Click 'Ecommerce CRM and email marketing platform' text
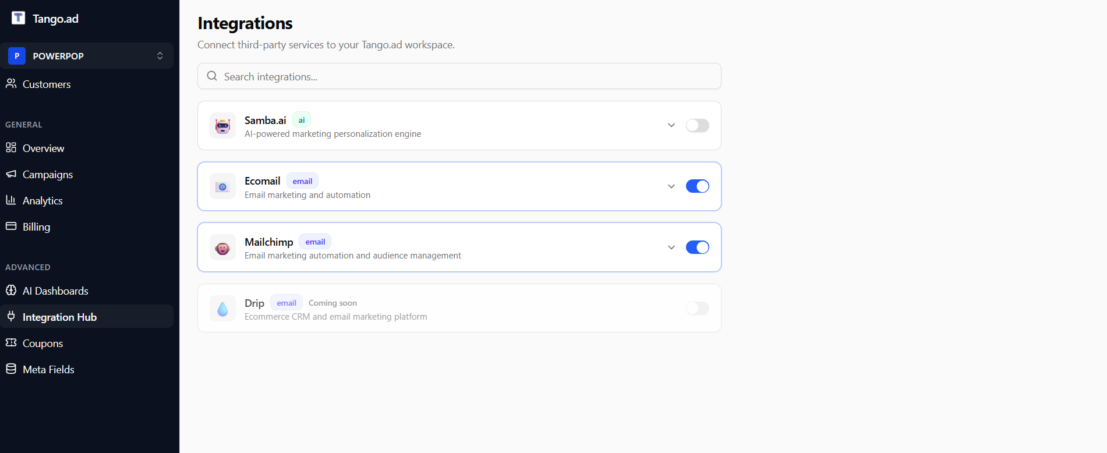1107x453 pixels. click(336, 317)
